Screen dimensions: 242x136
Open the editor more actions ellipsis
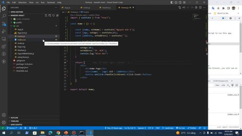tap(204, 8)
